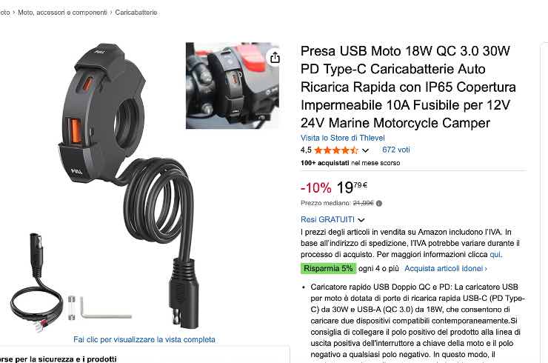548x363 pixels.
Task: Click the Risparmia 5% green badge
Action: pyautogui.click(x=328, y=269)
